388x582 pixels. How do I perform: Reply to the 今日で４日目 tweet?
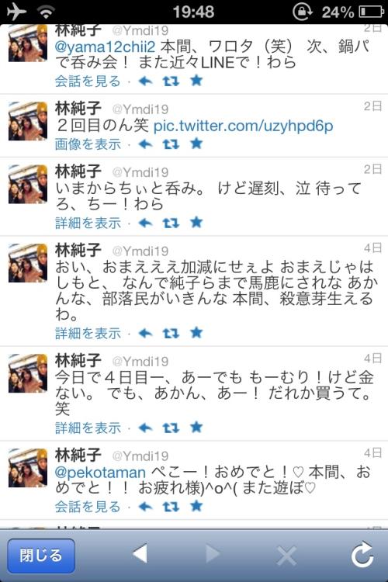146,428
